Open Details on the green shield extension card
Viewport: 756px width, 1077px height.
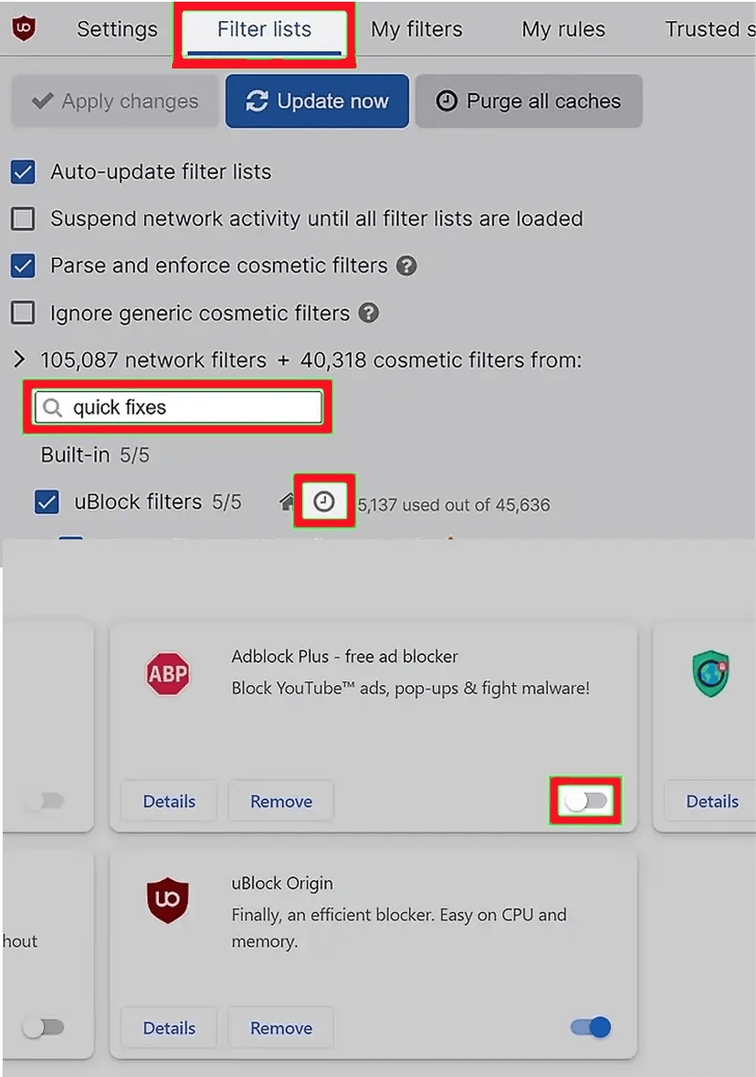[x=710, y=801]
